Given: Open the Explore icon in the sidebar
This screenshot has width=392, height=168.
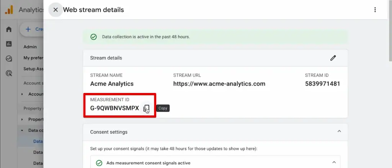Looking at the screenshot, I should tap(9, 58).
